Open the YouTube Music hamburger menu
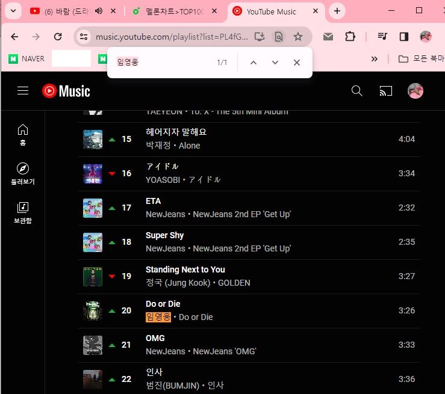This screenshot has width=445, height=394. (x=23, y=91)
